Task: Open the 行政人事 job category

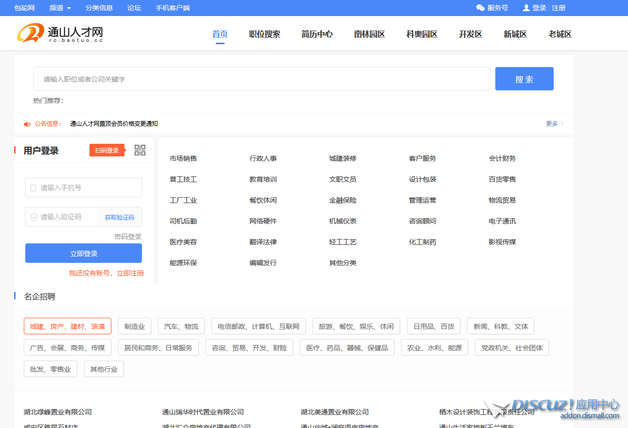Action: (263, 158)
